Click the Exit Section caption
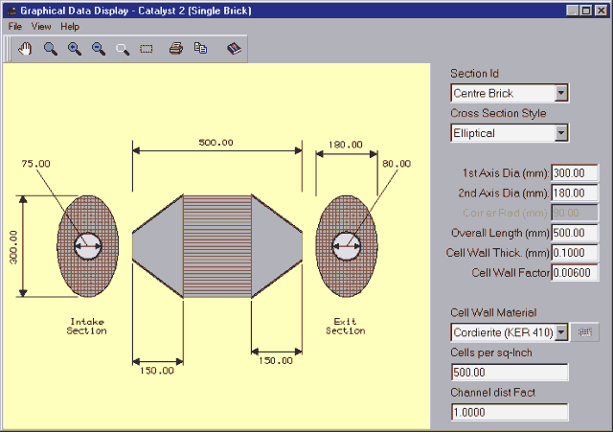The height and width of the screenshot is (432, 613). pyautogui.click(x=346, y=326)
